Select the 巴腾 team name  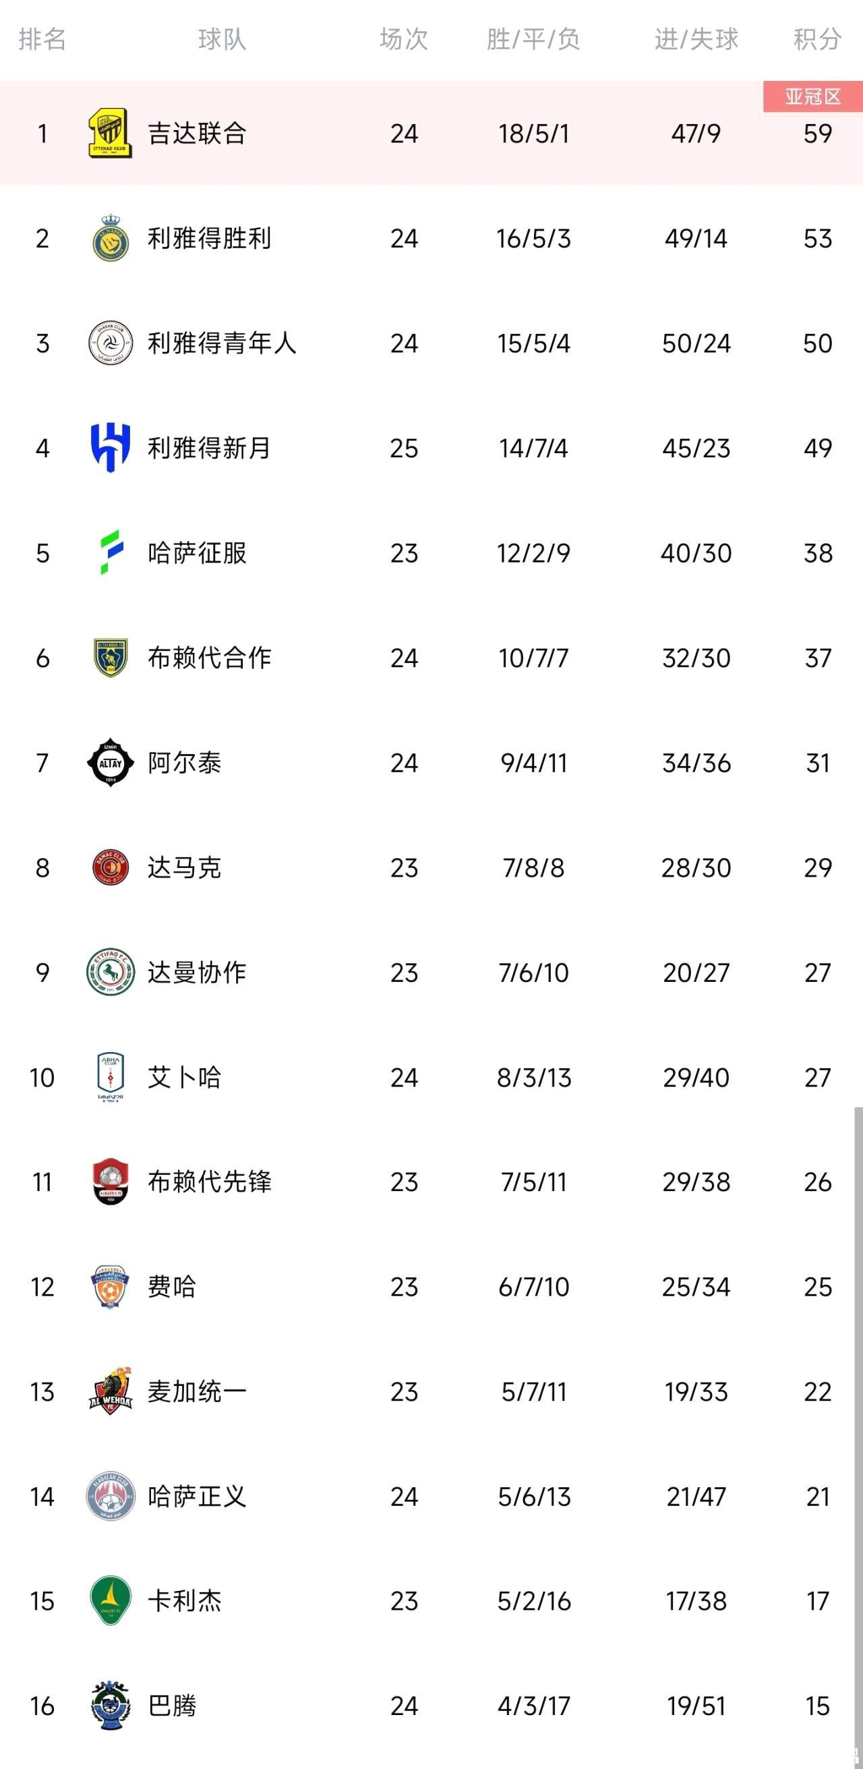coord(173,1706)
